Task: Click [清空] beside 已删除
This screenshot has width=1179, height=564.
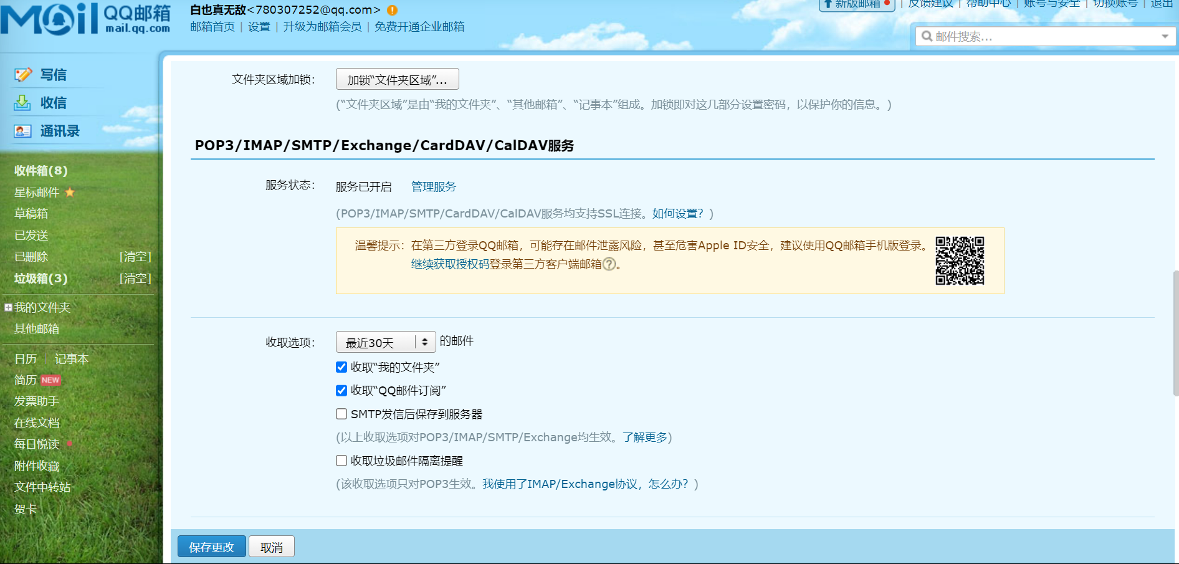Action: 135,257
